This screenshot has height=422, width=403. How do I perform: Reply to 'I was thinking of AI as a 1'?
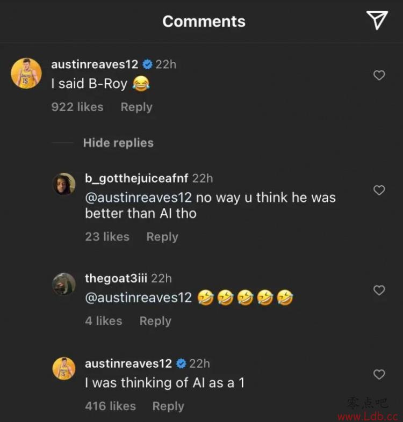[168, 406]
